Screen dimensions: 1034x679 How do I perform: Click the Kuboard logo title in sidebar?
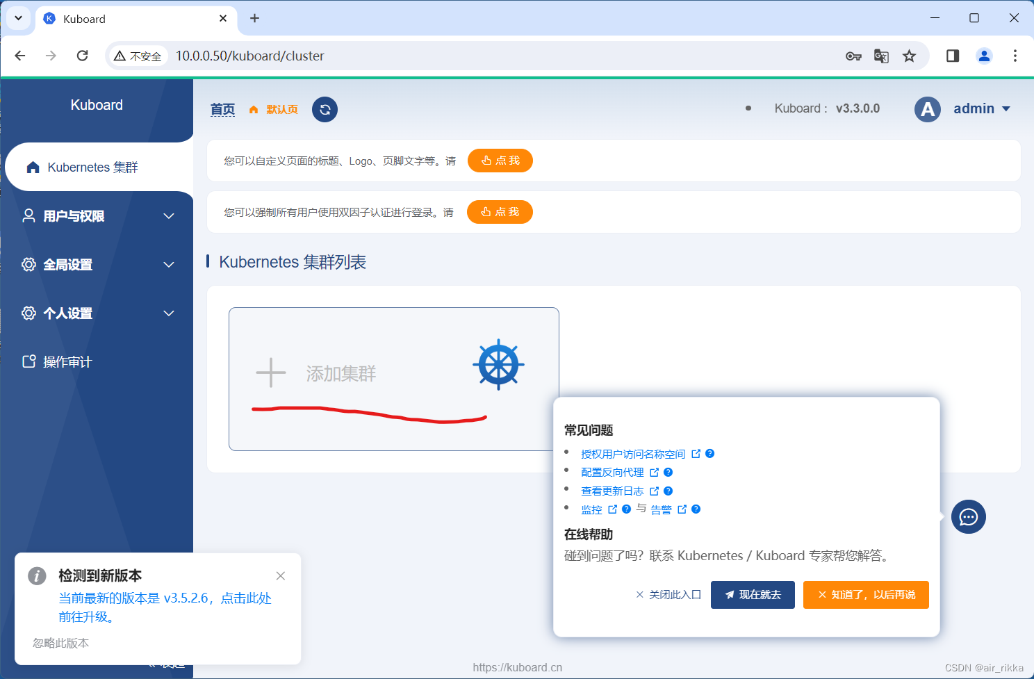click(x=97, y=105)
